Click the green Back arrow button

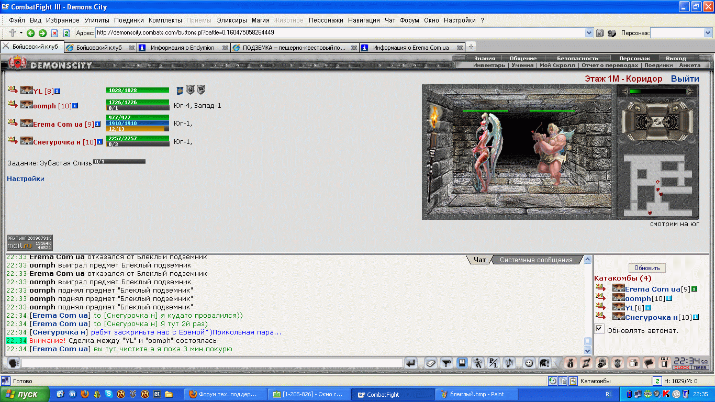point(30,33)
